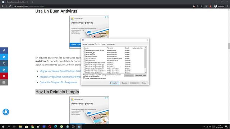The height and width of the screenshot is (129, 230).
Task: Open the Windows Start menu
Action: (x=3, y=126)
